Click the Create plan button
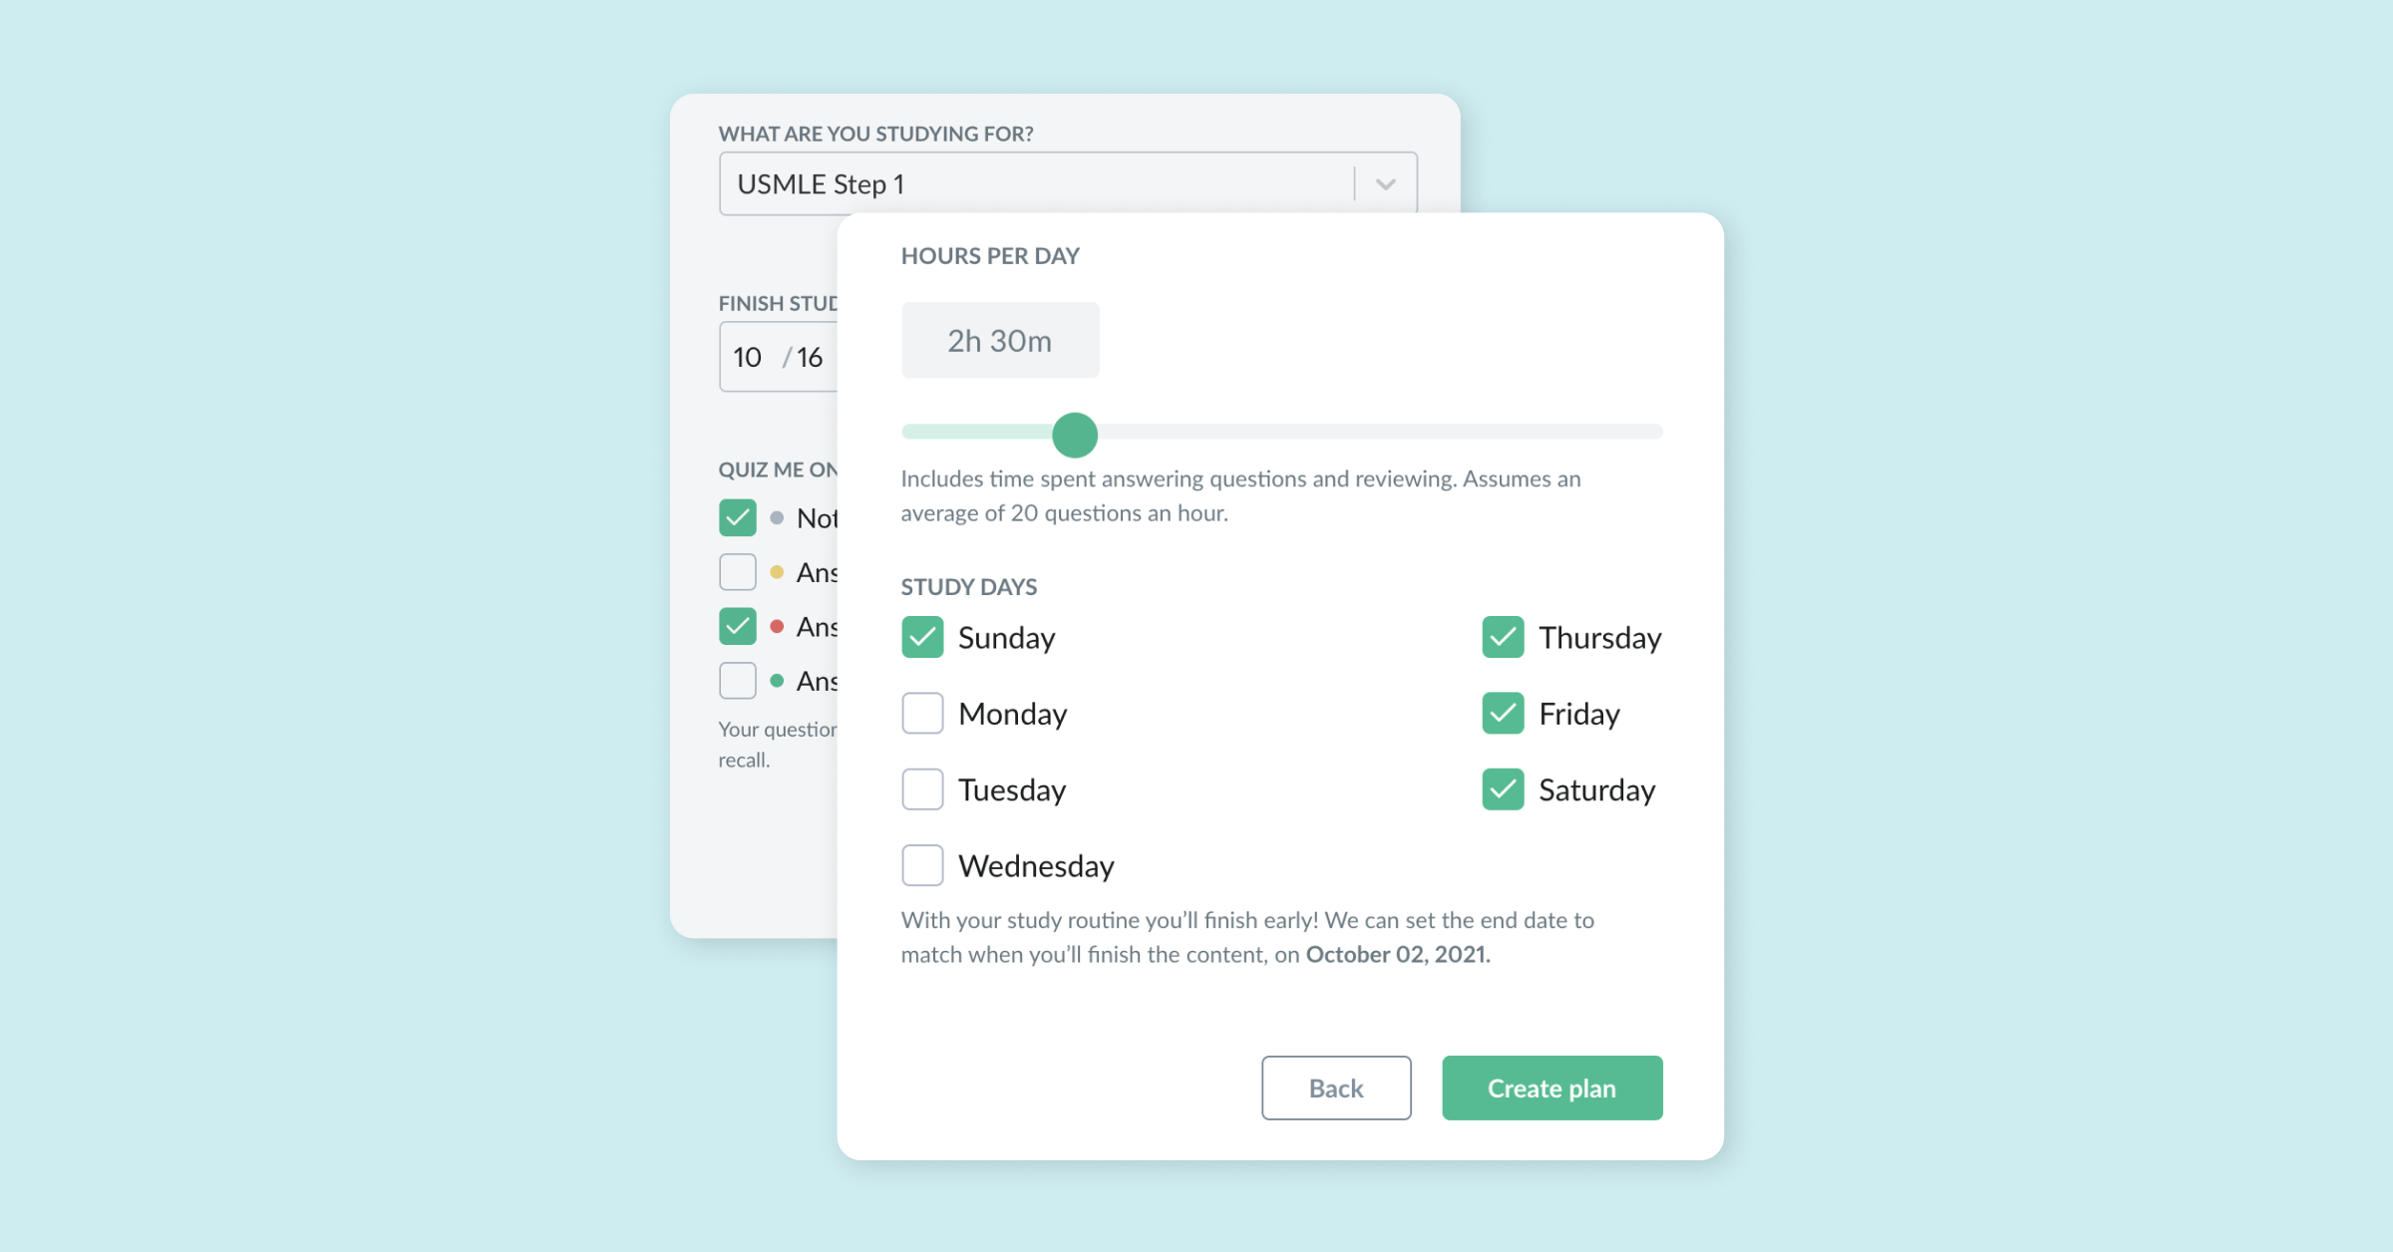 [x=1552, y=1086]
